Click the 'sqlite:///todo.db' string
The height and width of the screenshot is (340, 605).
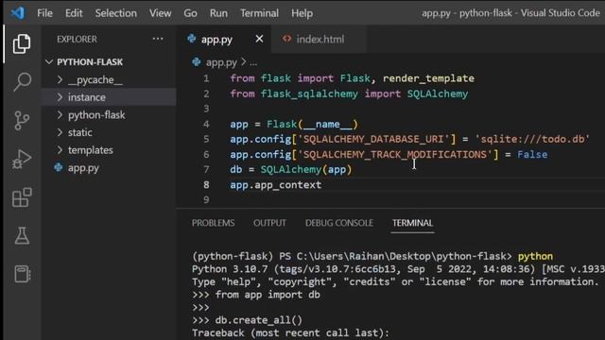pyautogui.click(x=532, y=139)
